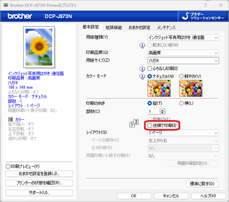The width and height of the screenshot is (229, 202).
Task: Open the メンテナンス tab
Action: [x=166, y=28]
